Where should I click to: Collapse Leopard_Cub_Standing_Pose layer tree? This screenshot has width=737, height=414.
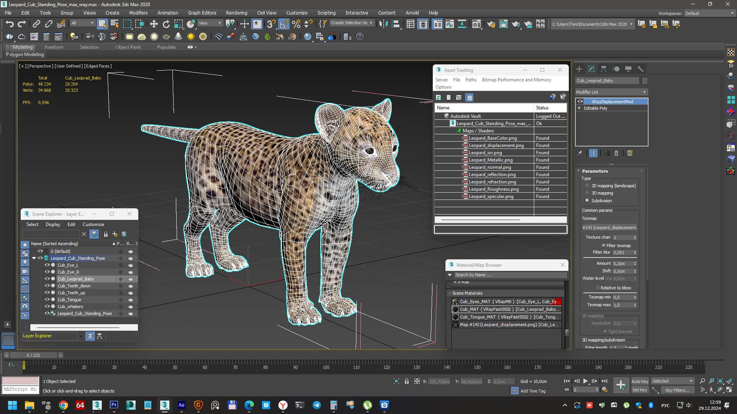click(34, 258)
